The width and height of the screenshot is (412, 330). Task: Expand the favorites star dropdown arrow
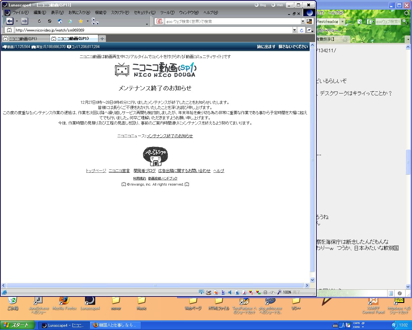click(x=88, y=21)
